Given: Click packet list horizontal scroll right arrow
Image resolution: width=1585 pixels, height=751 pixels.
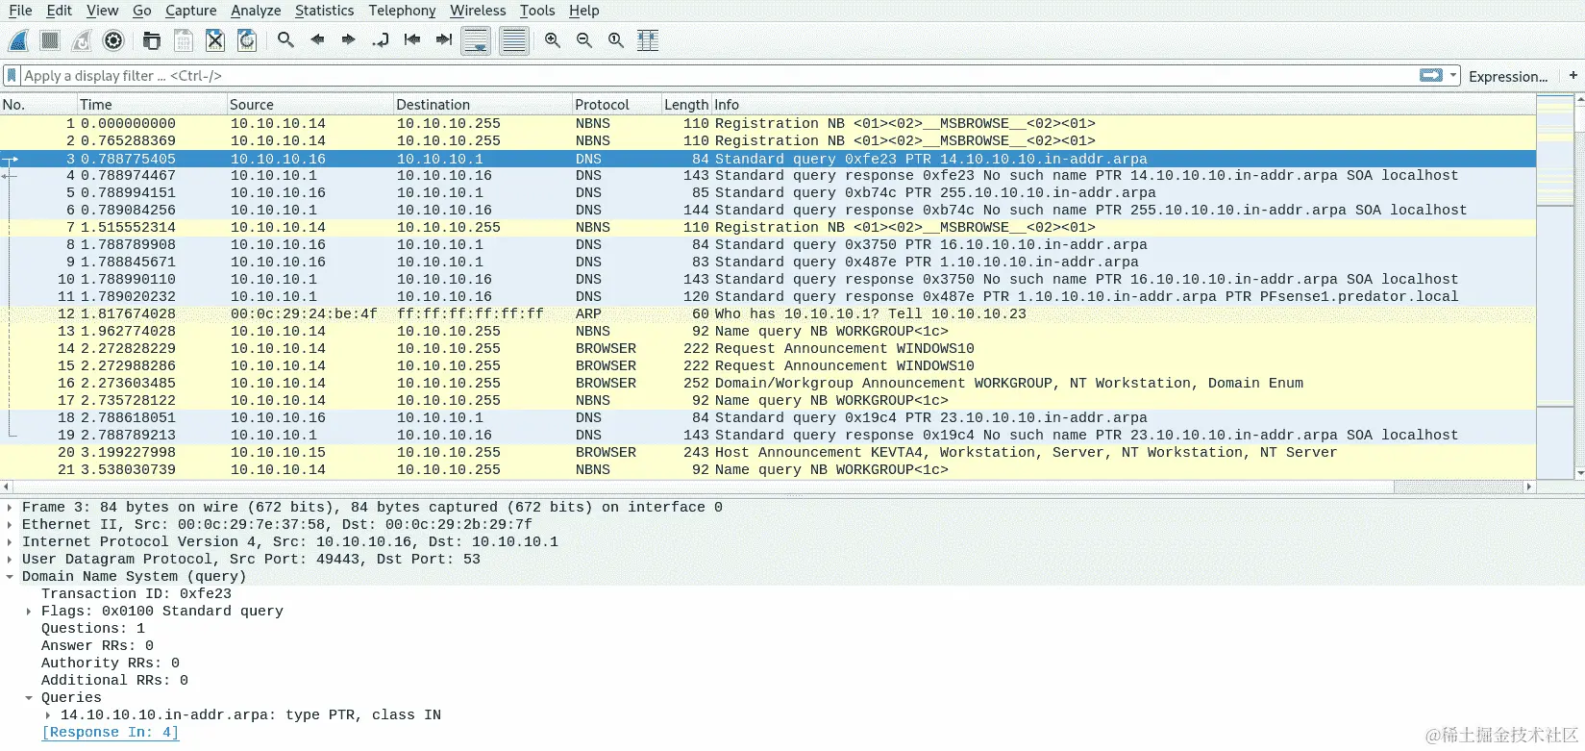Looking at the screenshot, I should [1529, 488].
